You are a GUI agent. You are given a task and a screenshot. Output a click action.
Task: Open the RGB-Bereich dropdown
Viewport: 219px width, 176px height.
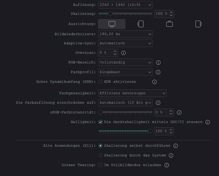point(125,62)
